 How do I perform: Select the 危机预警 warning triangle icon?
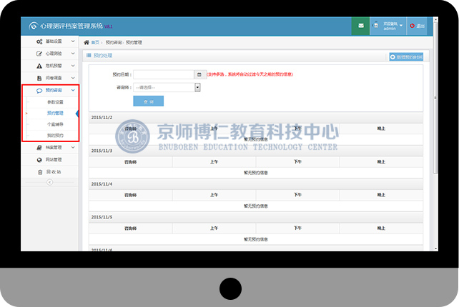tap(39, 66)
